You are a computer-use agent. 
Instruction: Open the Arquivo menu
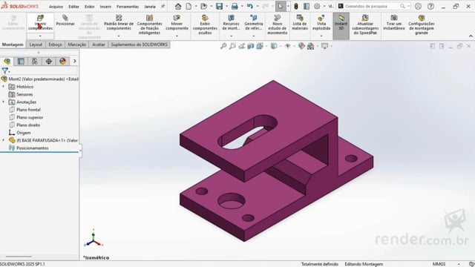click(x=56, y=7)
